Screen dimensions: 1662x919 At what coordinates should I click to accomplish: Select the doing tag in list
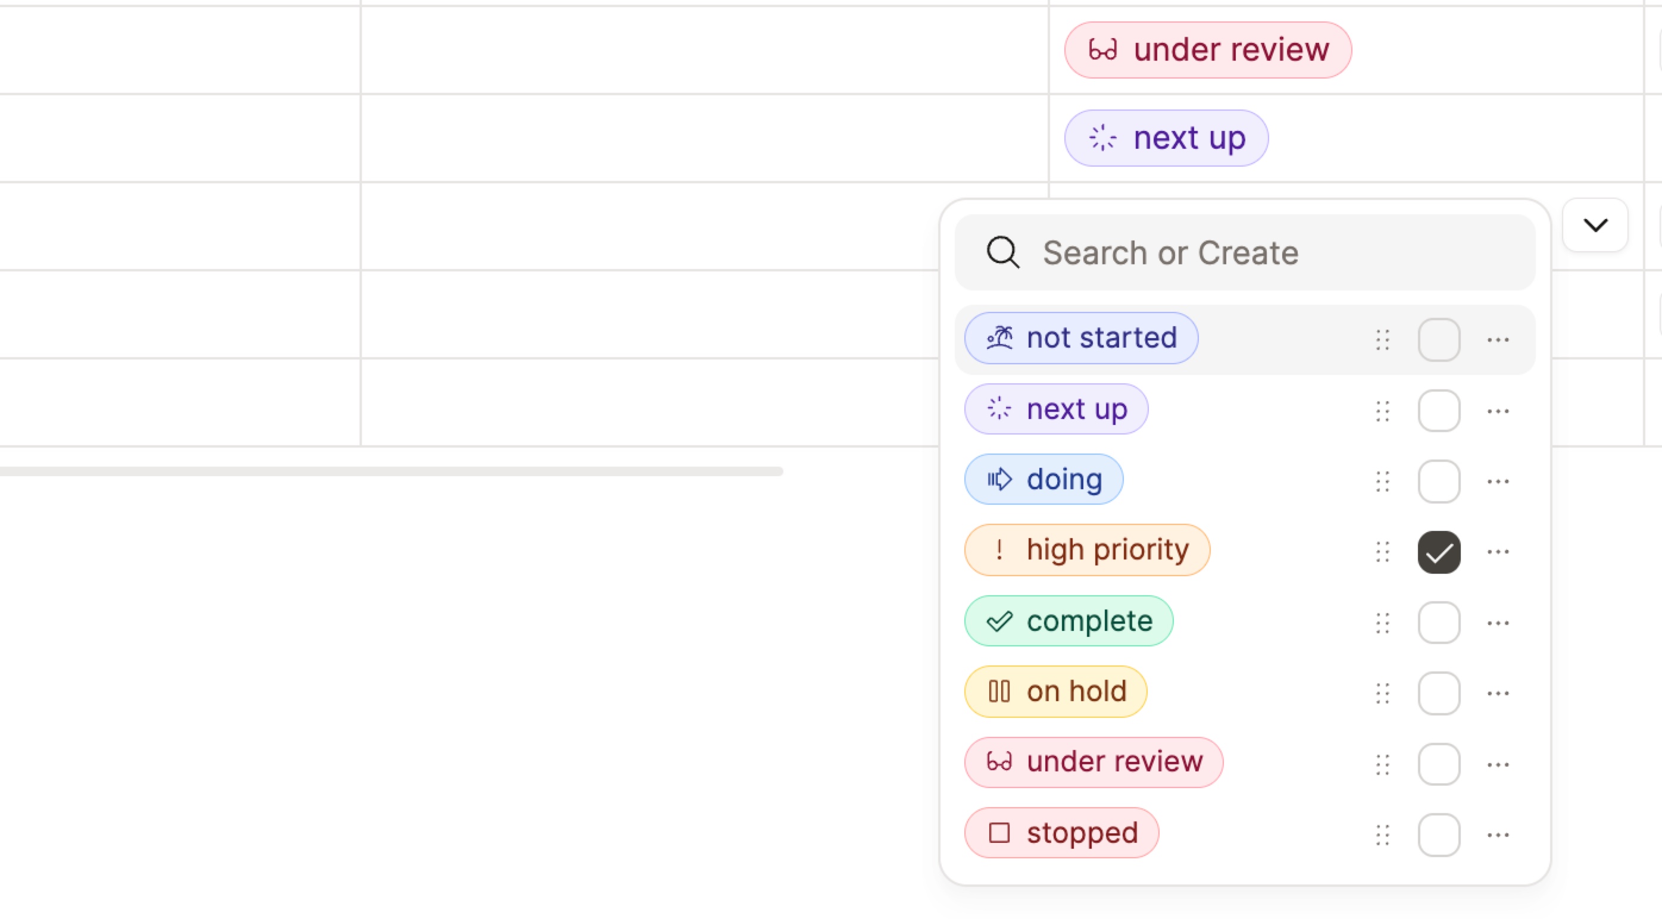click(x=1044, y=479)
